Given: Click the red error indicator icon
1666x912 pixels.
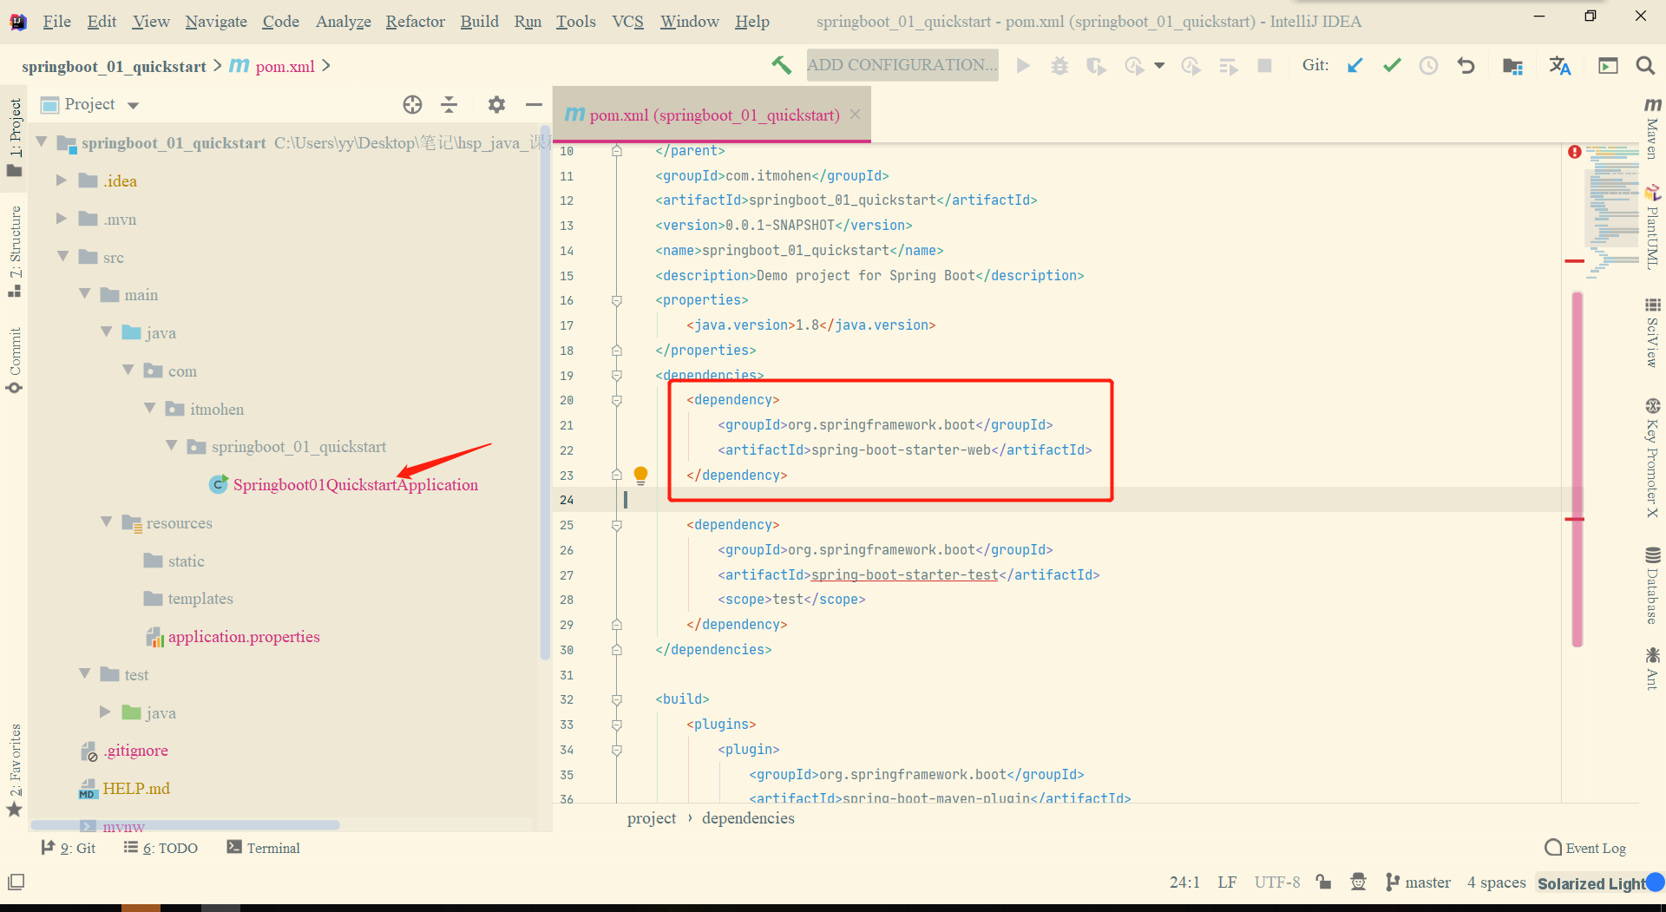Looking at the screenshot, I should click(x=1574, y=152).
